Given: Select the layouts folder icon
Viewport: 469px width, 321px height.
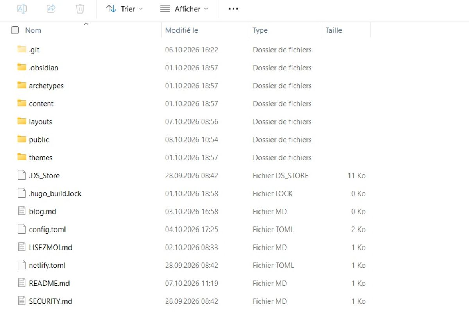Looking at the screenshot, I should click(22, 121).
